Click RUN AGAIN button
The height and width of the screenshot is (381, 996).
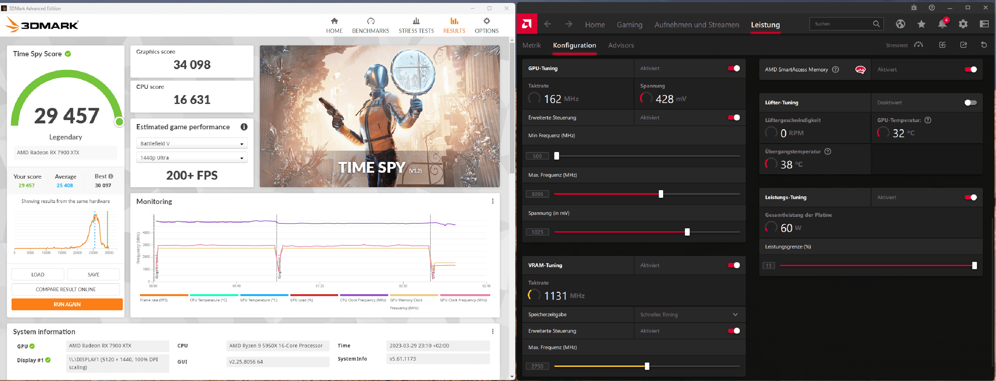67,304
